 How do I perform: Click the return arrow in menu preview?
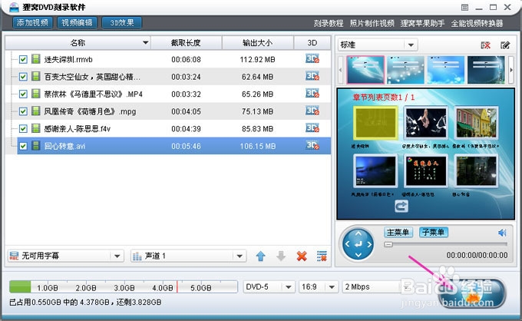click(401, 206)
